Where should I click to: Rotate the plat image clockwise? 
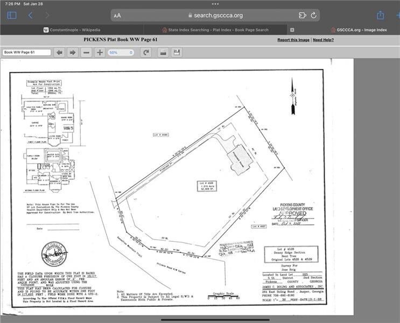(x=146, y=53)
